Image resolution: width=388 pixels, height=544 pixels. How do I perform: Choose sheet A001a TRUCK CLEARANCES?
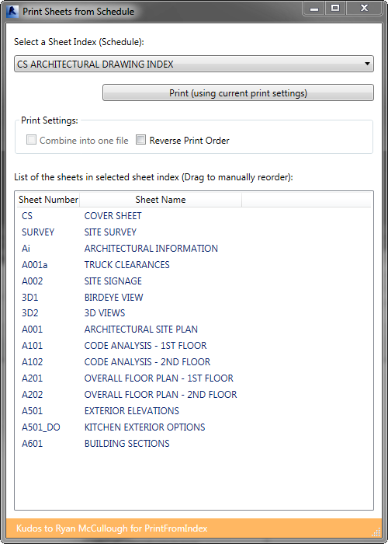point(194,265)
